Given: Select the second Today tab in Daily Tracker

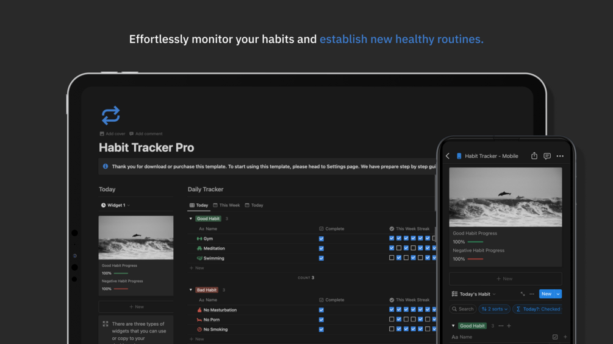Looking at the screenshot, I should pos(254,205).
